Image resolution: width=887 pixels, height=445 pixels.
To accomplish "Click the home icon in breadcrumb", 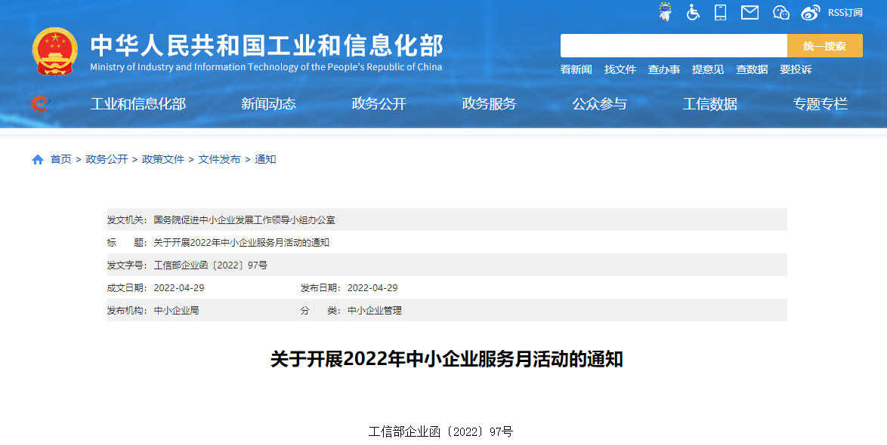I will (38, 160).
